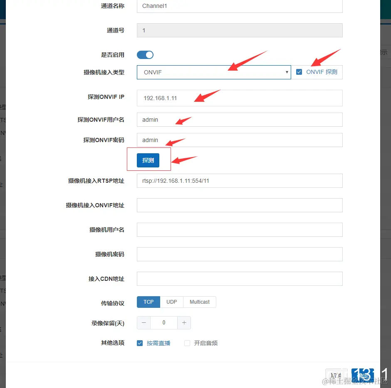The width and height of the screenshot is (391, 388).
Task: Switch to the Multicast transport protocol
Action: [199, 302]
